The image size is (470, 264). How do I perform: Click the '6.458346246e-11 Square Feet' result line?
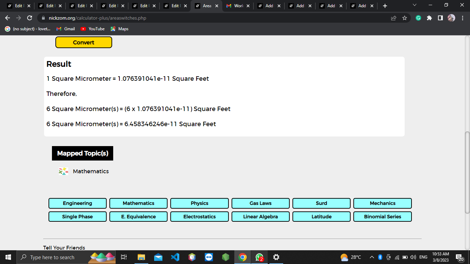click(x=131, y=124)
